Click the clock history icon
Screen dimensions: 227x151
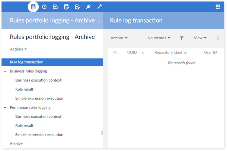(x=44, y=7)
